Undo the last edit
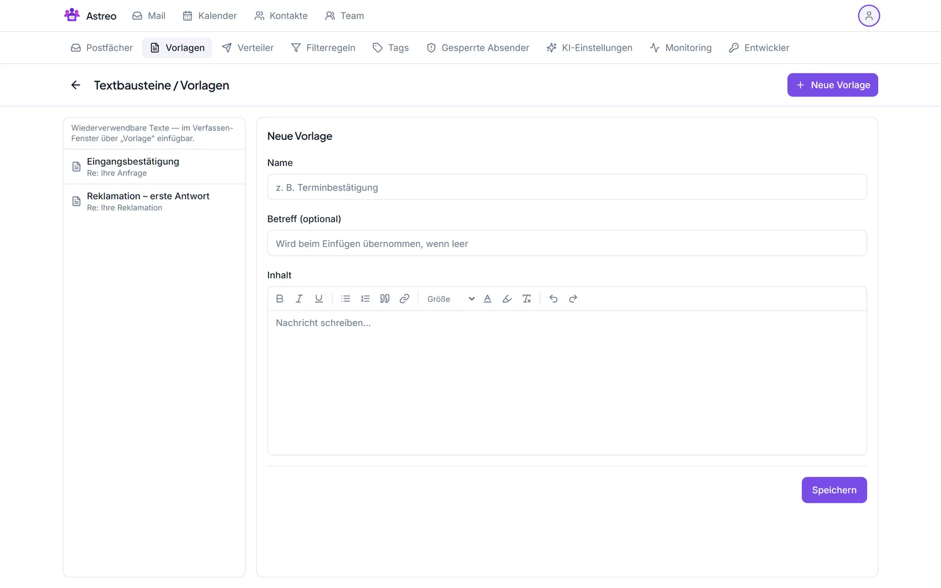This screenshot has height=588, width=941. point(553,299)
